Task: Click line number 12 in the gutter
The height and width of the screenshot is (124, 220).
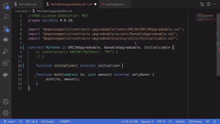Action: coord(20,66)
